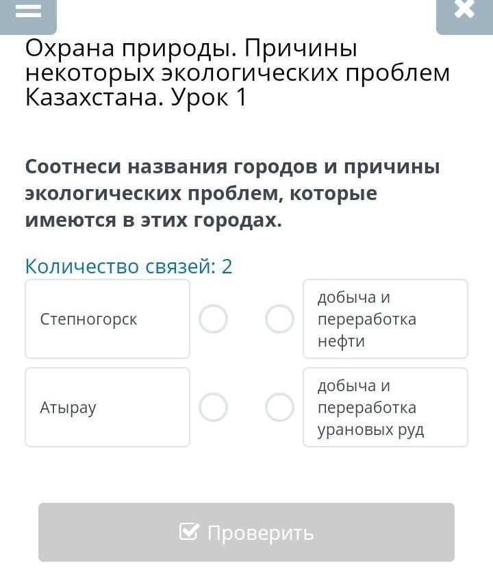Select the circle beside переработка урановых руд

point(279,407)
